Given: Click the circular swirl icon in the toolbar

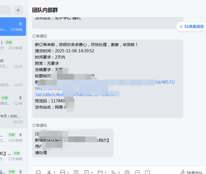Looking at the screenshot, I should pos(127,172).
